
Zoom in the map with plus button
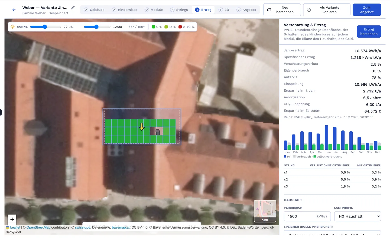click(12, 219)
